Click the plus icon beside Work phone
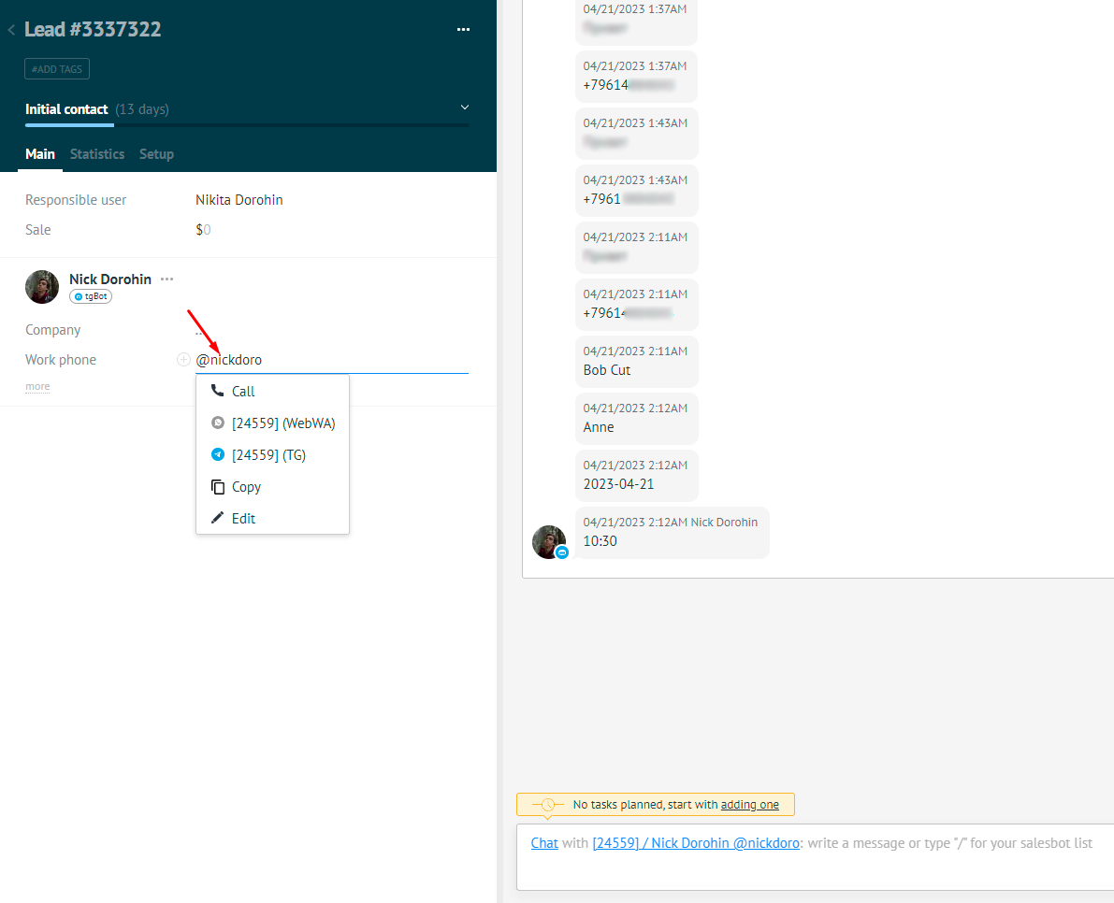The height and width of the screenshot is (903, 1114). pyautogui.click(x=183, y=360)
